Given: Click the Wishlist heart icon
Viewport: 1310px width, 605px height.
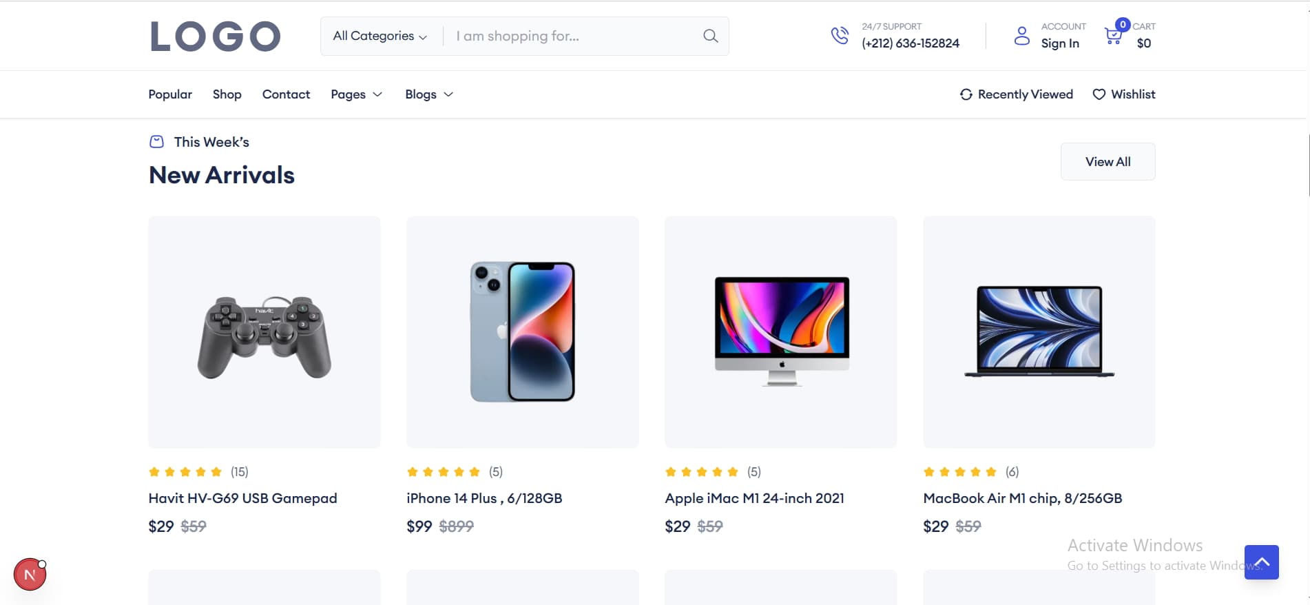Looking at the screenshot, I should [1099, 94].
